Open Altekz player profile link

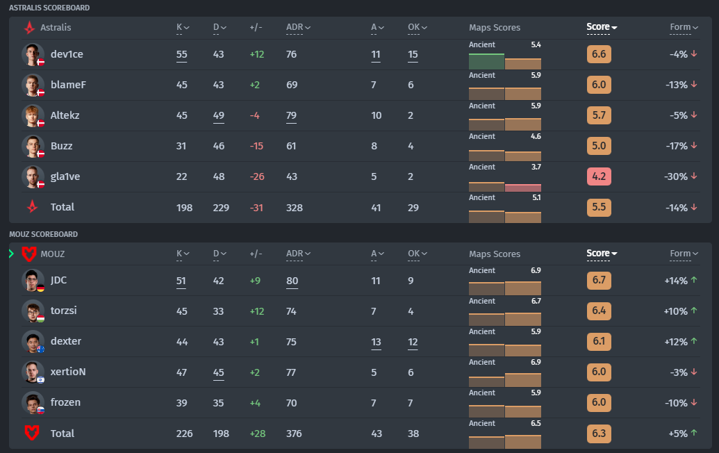tap(65, 115)
